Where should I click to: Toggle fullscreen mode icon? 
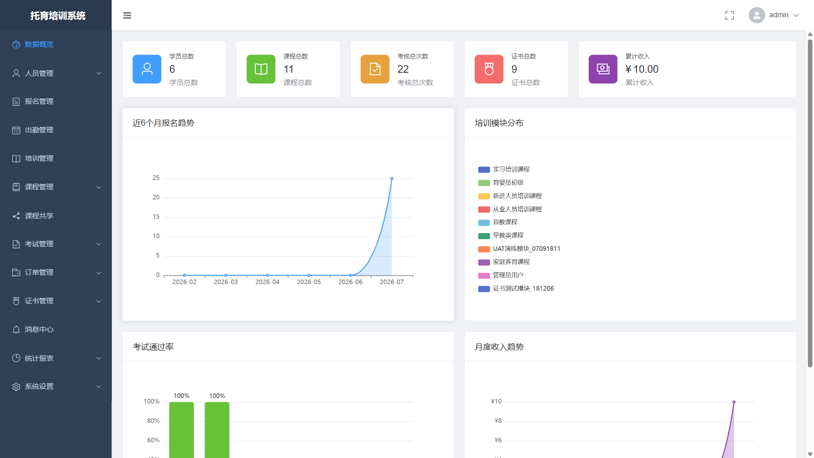730,15
